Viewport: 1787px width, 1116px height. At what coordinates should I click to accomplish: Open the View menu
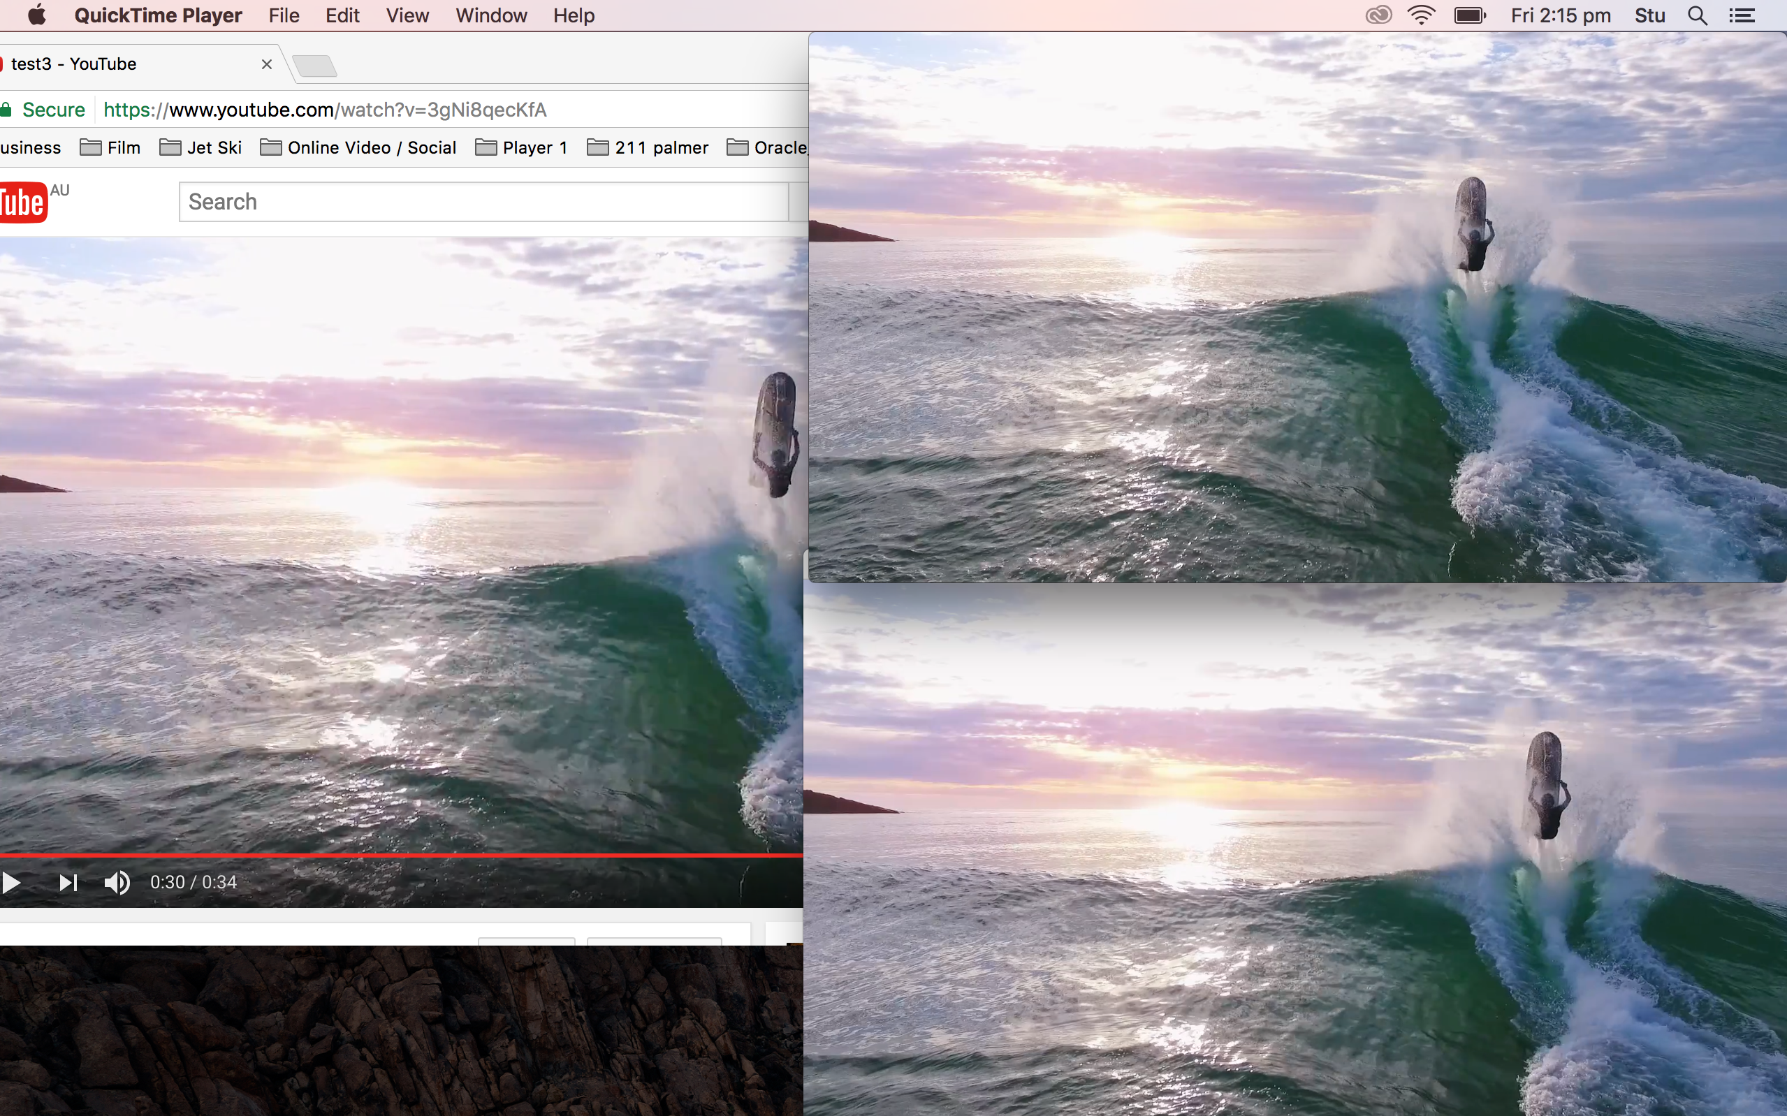coord(407,15)
